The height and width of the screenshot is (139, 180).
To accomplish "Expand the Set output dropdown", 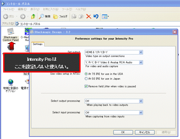I will click(x=141, y=52).
